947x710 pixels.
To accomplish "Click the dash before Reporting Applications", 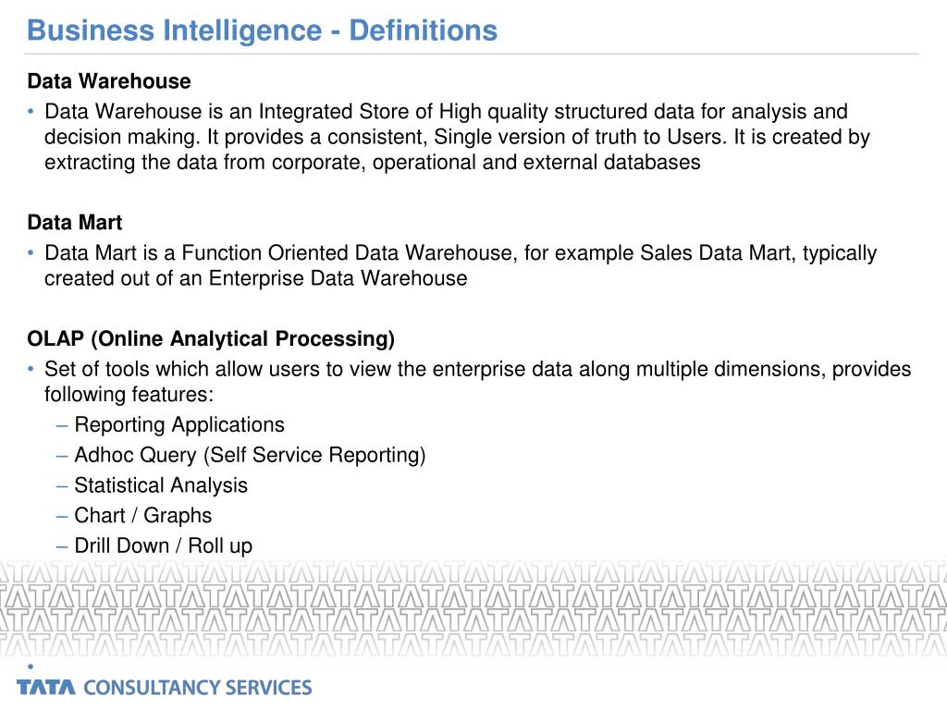I will tap(62, 425).
